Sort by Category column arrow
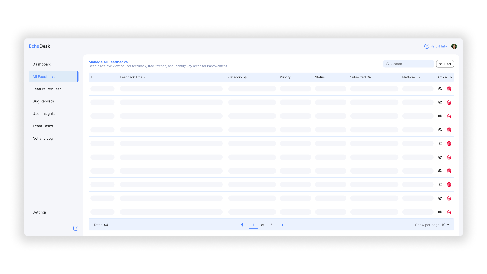Viewport: 487px width, 274px height. pyautogui.click(x=245, y=77)
